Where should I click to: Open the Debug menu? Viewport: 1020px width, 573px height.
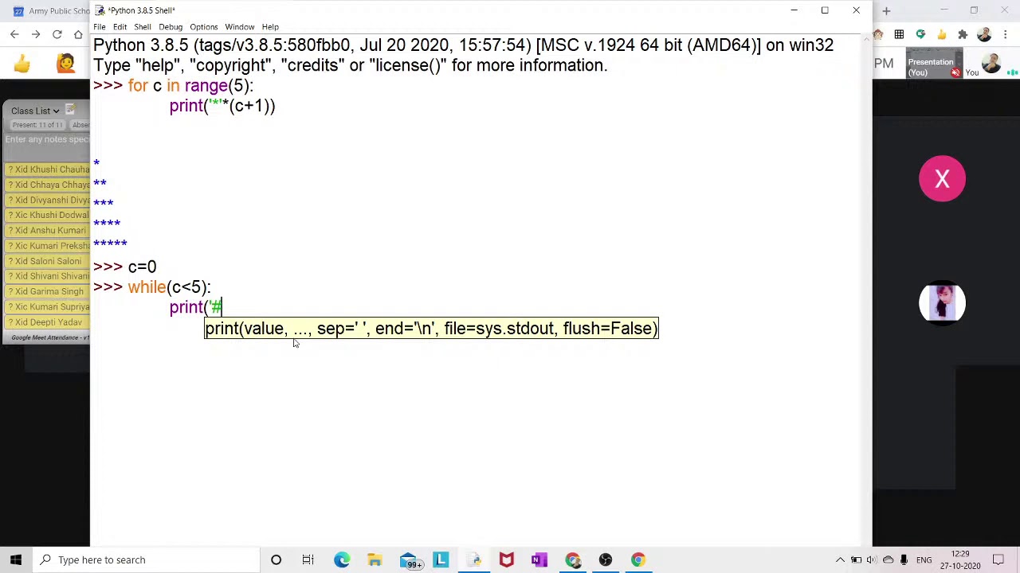click(x=171, y=27)
